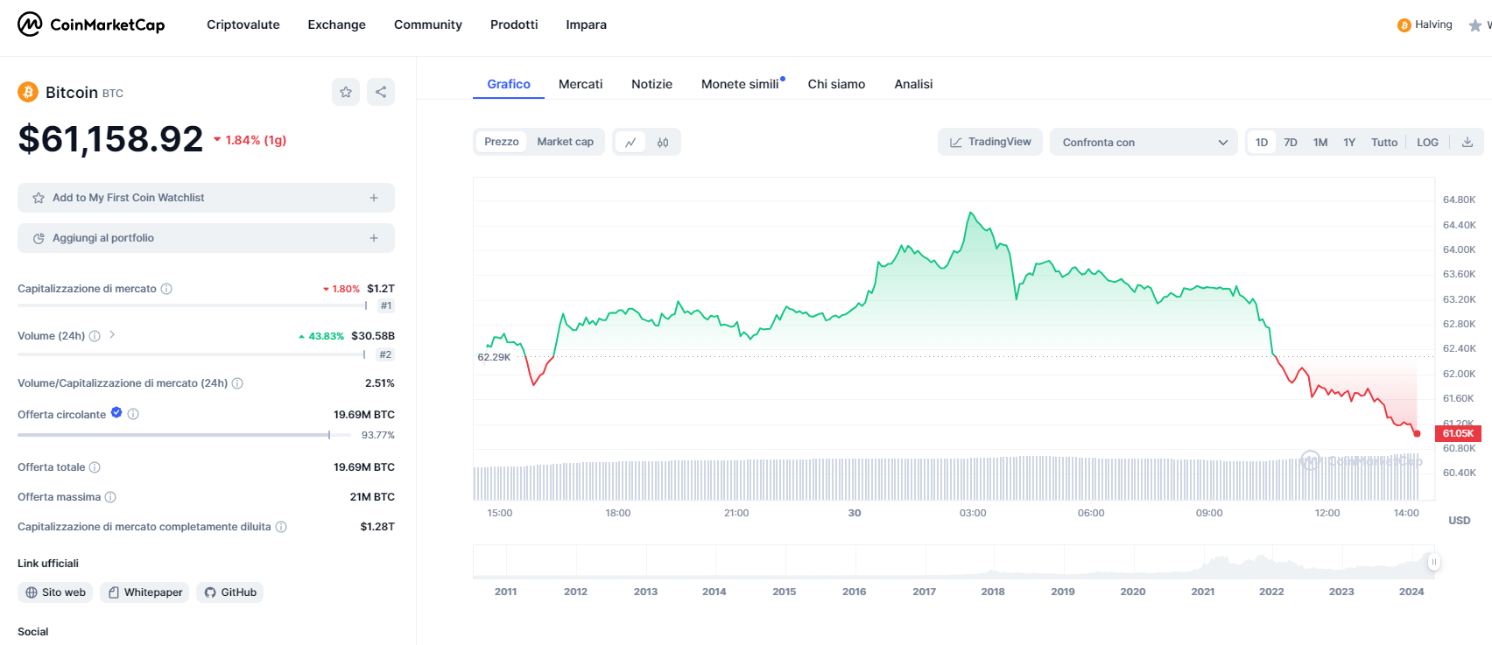Open the Criptovalute menu

(x=243, y=25)
